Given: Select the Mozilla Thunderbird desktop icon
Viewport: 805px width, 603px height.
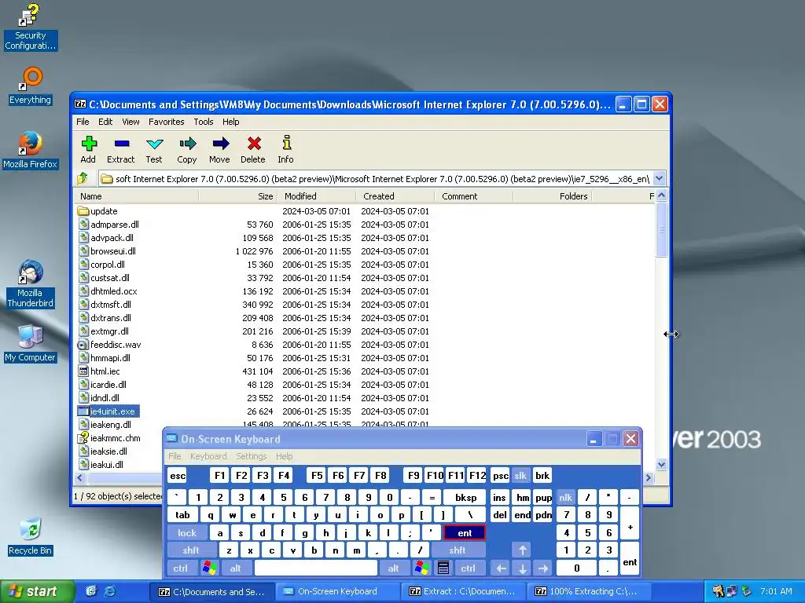Looking at the screenshot, I should point(31,283).
